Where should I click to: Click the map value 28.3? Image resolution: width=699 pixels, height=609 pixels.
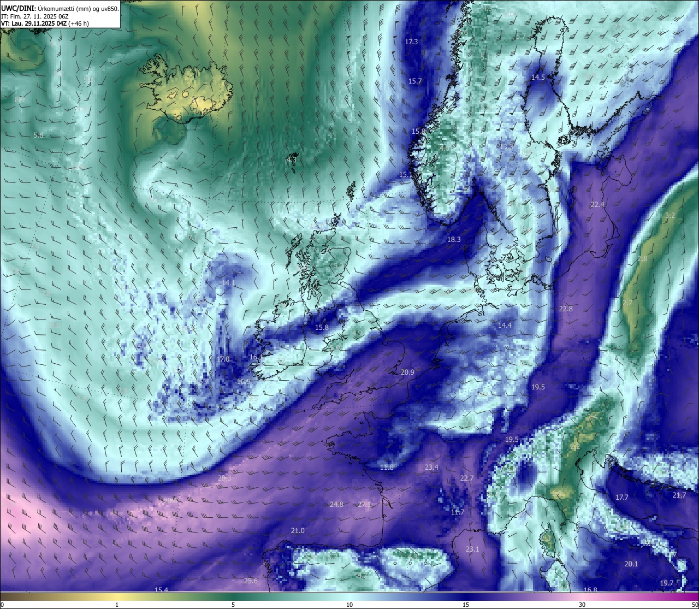tap(224, 478)
